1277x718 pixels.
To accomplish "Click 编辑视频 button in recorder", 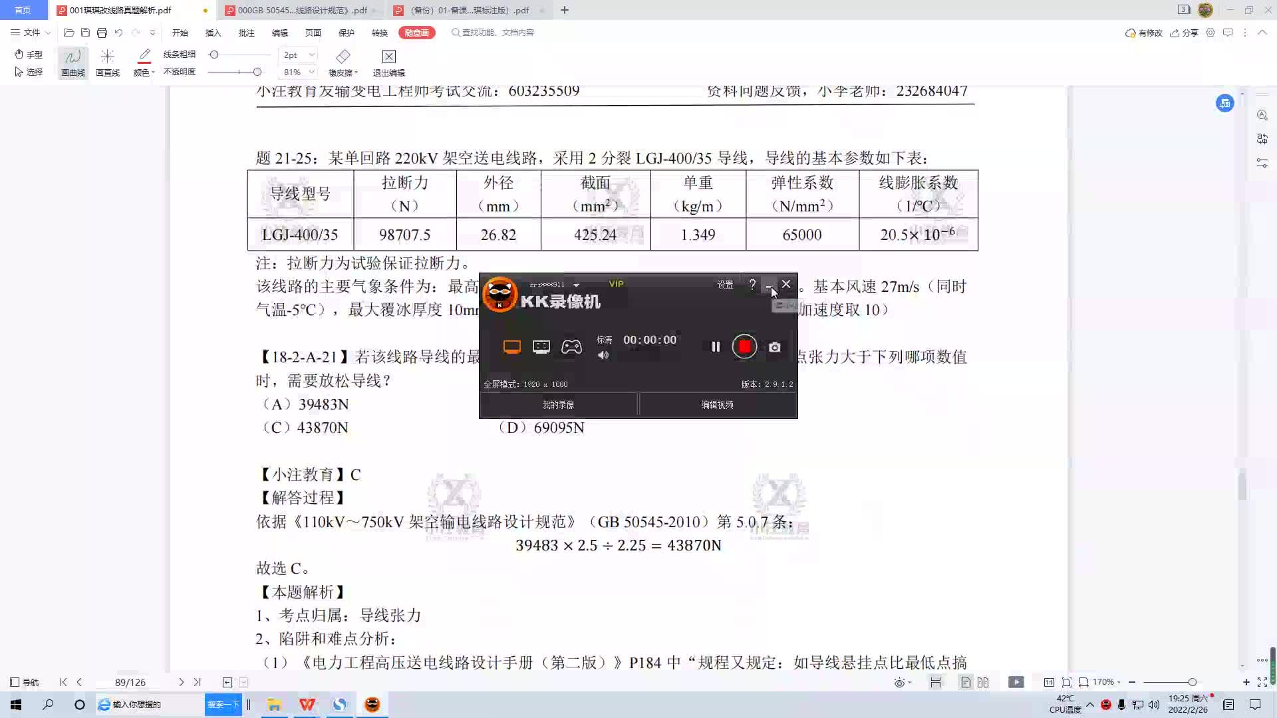I will tap(717, 405).
